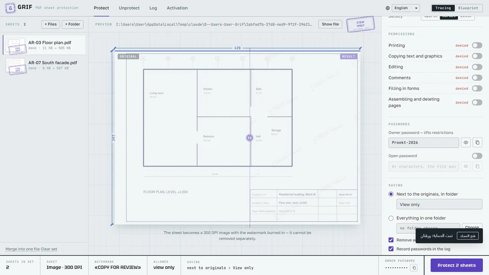Screen dimensions: 489x275
Task: Select Everything in one folder option
Action: pos(391,218)
